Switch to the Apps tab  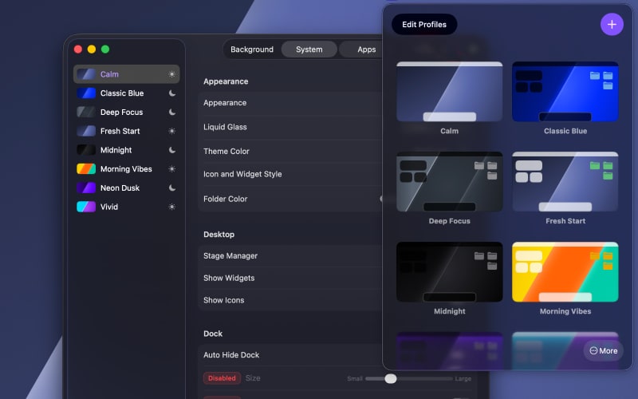pos(366,49)
